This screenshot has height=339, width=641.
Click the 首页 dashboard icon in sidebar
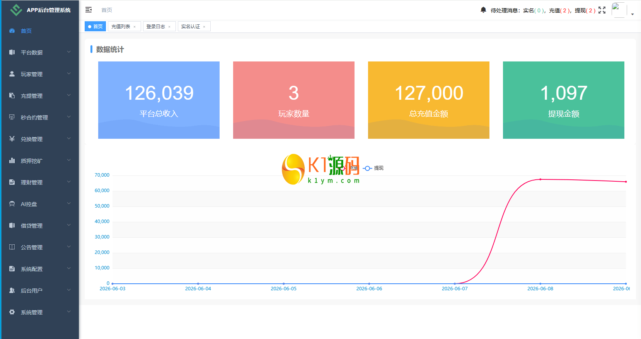12,31
